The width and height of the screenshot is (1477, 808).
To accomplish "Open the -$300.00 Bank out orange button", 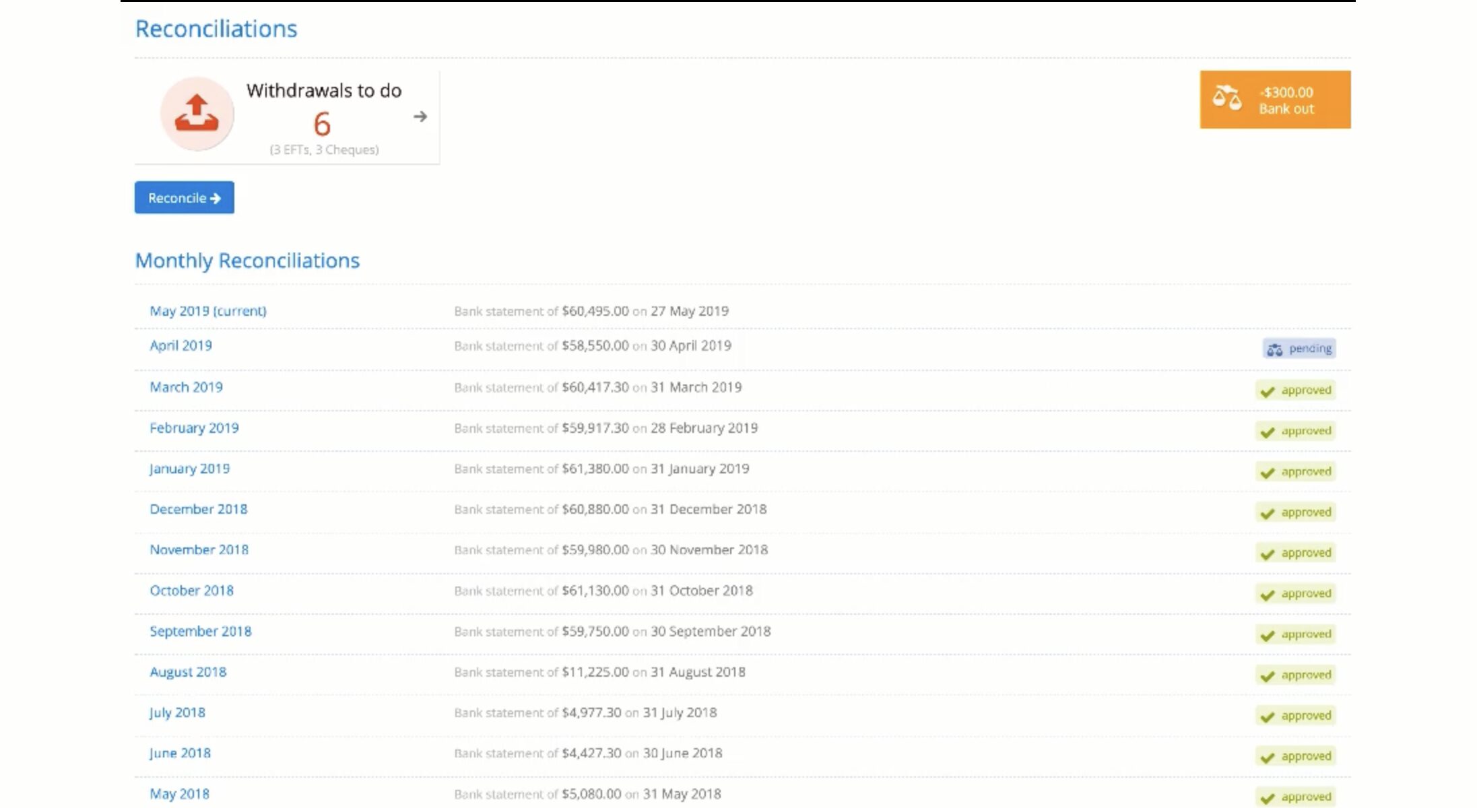I will [x=1275, y=100].
